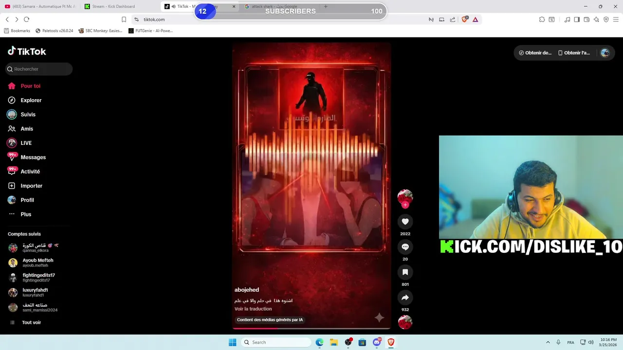Click the taskbar Search box

tap(276, 342)
